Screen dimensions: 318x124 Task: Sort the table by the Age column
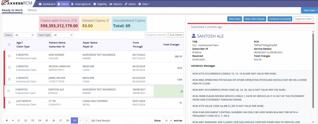(20, 43)
